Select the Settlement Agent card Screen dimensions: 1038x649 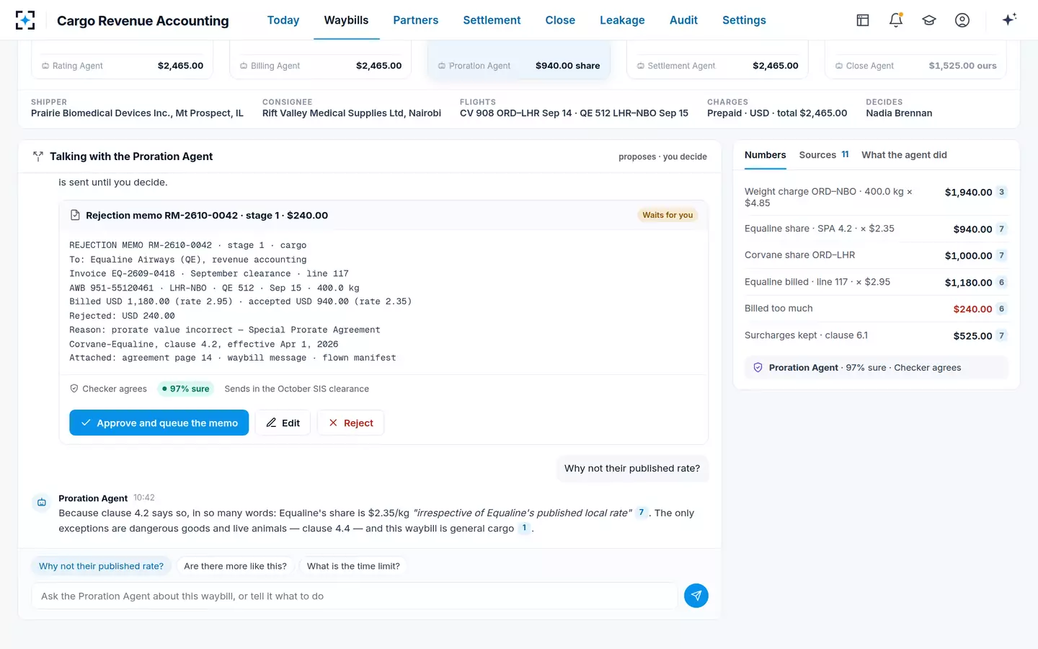717,61
